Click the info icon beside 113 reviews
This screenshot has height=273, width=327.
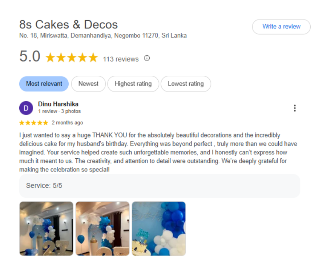point(147,58)
